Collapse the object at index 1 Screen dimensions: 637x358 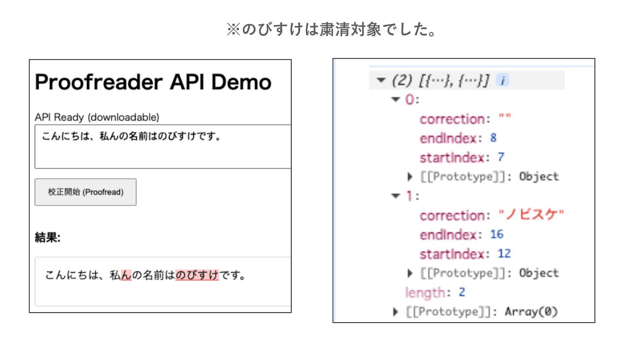pos(395,196)
